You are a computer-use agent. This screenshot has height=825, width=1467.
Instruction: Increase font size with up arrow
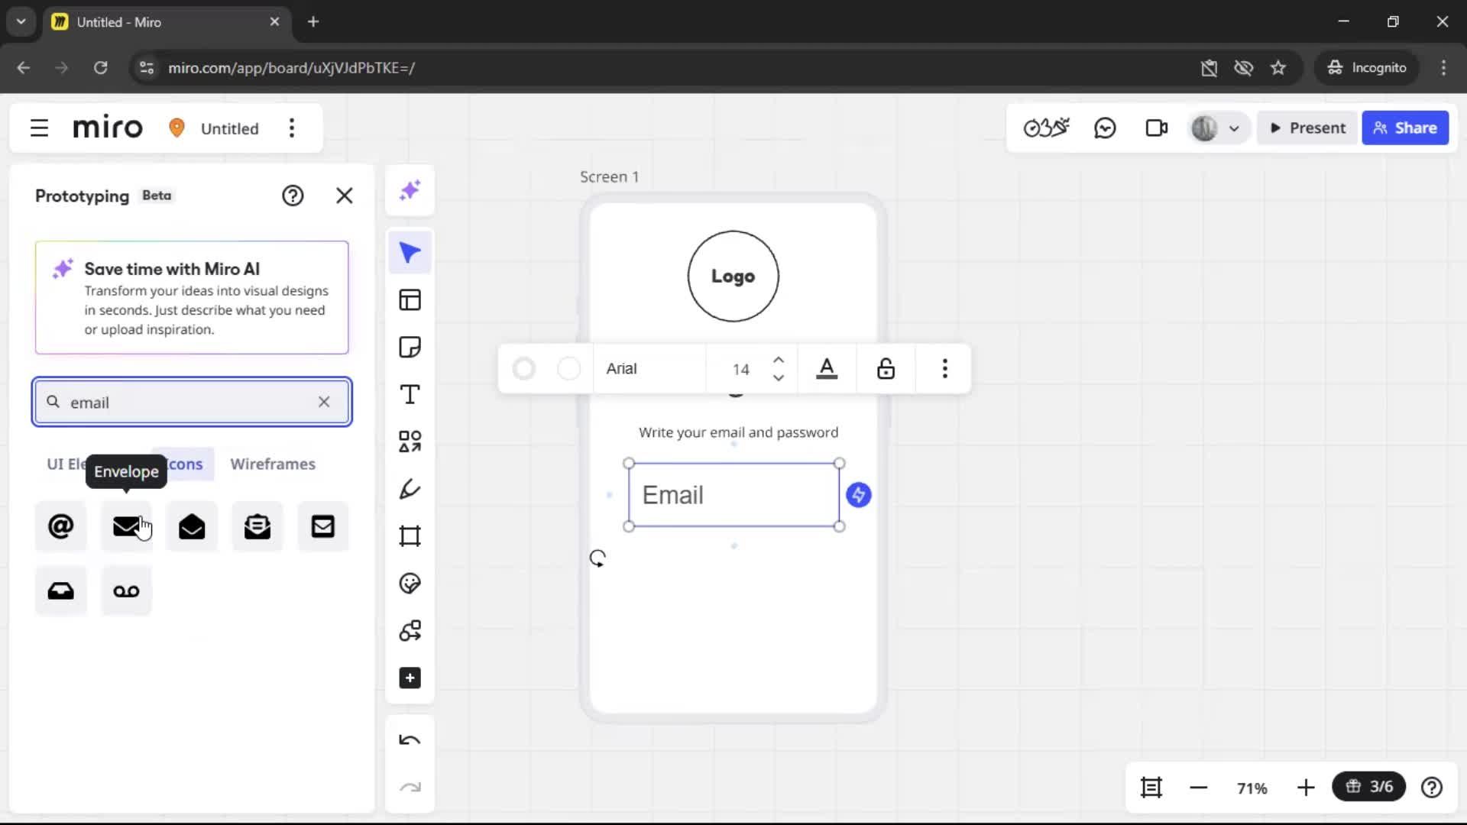(779, 360)
